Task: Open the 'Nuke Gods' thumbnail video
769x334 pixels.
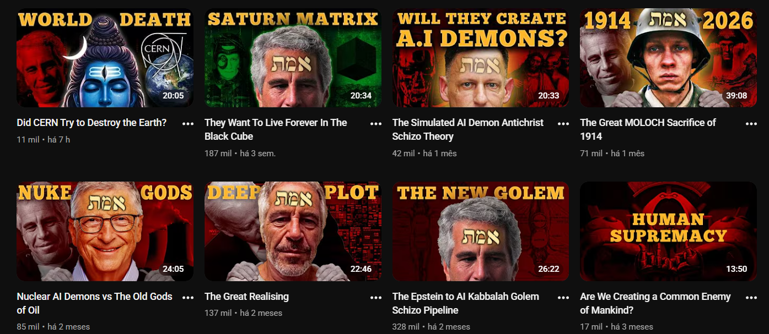Action: pos(105,232)
